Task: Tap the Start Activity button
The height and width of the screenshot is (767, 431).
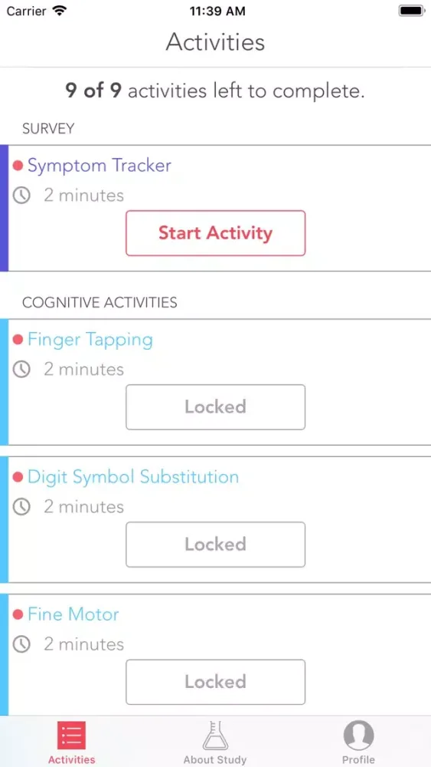Action: [215, 233]
